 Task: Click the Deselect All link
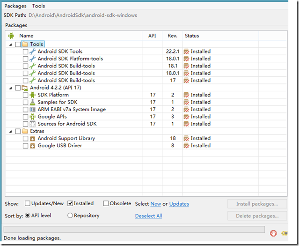(x=148, y=216)
